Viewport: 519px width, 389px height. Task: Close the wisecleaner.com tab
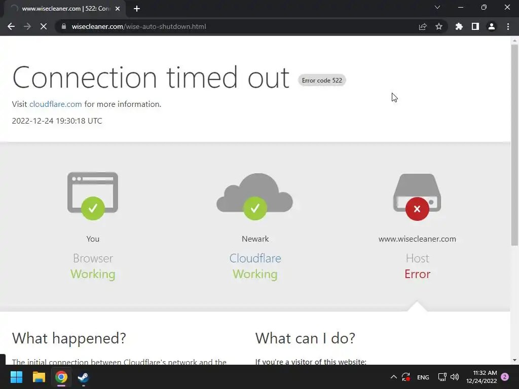click(x=118, y=9)
